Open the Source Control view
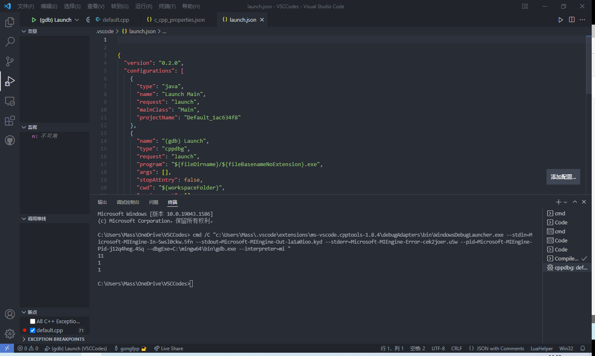 pyautogui.click(x=10, y=61)
